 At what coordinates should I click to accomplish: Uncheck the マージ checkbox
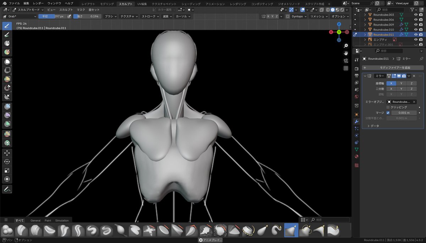(x=388, y=113)
